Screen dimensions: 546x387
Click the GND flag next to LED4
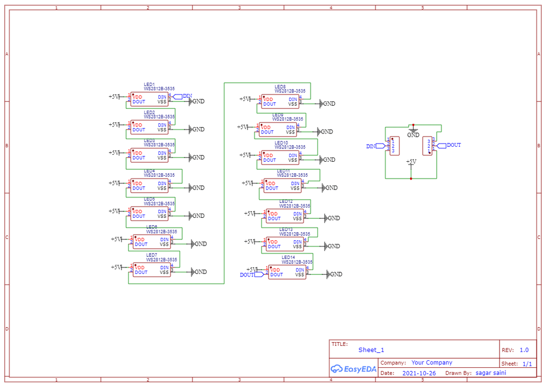pos(197,187)
